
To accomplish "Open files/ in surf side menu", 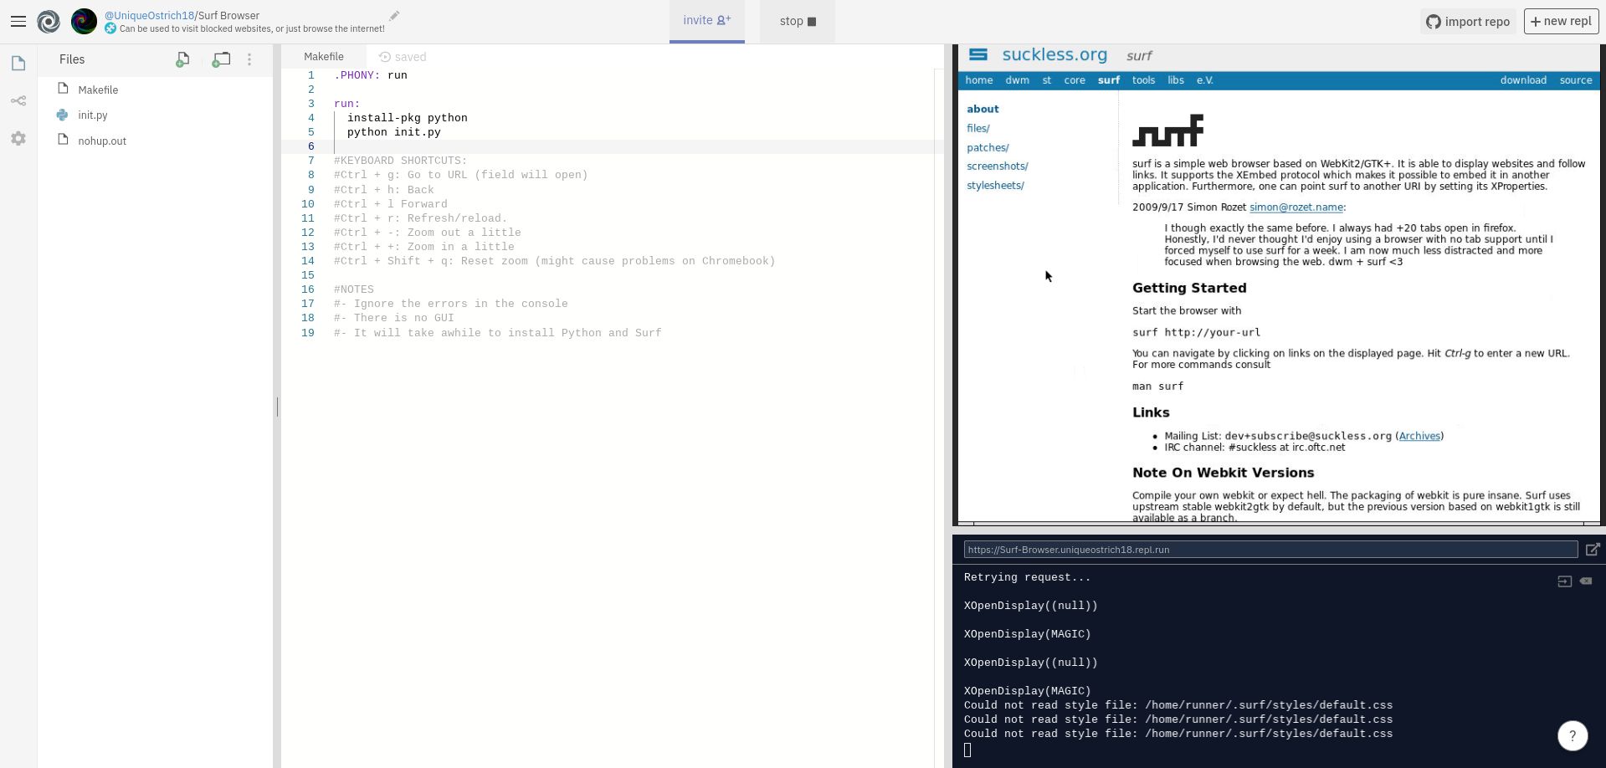I will 978,129.
